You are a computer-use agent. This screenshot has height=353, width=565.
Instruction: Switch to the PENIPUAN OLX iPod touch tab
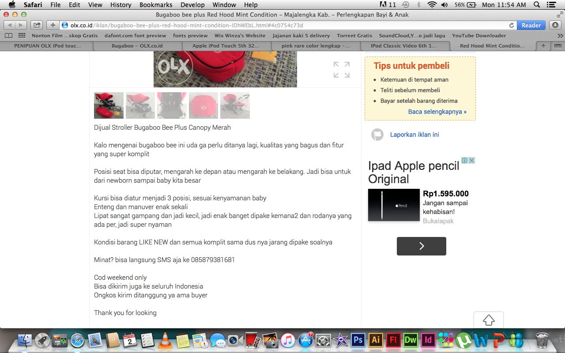click(x=47, y=46)
